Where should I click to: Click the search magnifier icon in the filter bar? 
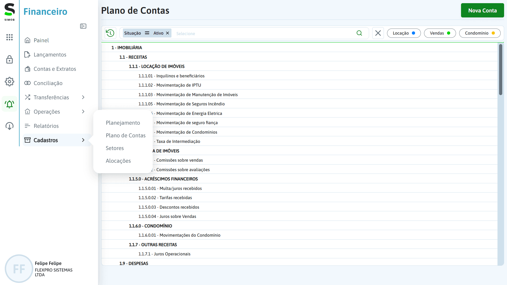coord(359,33)
